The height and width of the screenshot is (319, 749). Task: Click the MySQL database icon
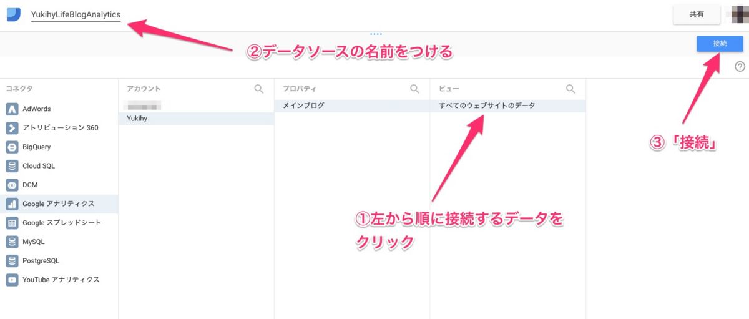(12, 242)
